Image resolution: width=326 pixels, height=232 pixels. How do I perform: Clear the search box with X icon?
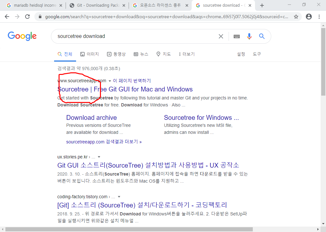pos(221,36)
